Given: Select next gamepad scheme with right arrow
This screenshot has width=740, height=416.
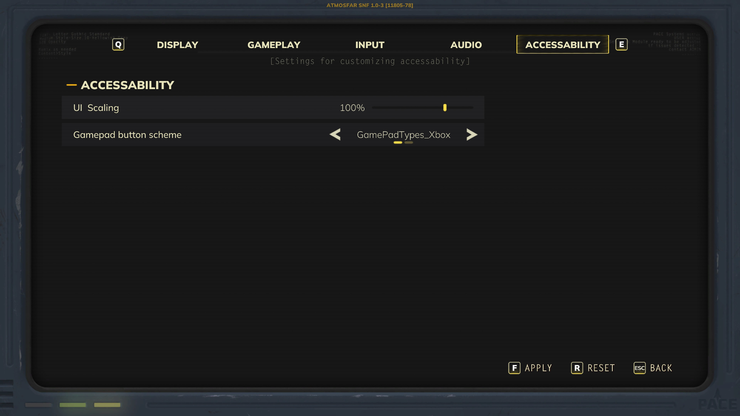Looking at the screenshot, I should tap(472, 135).
